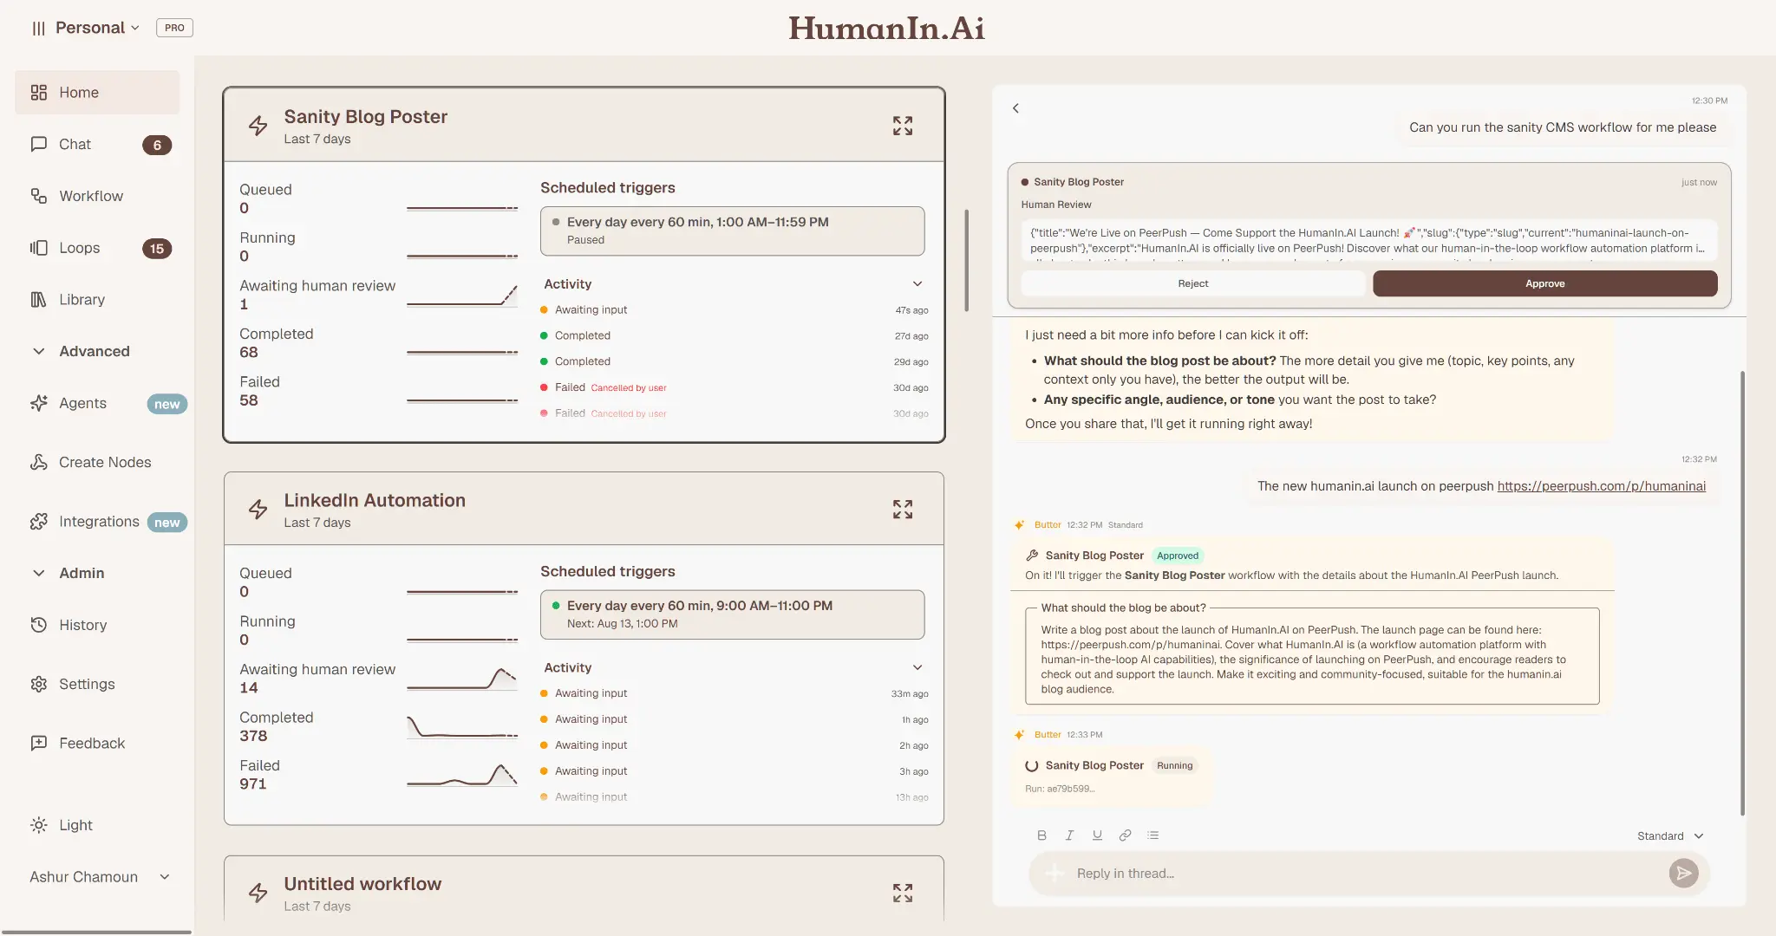Open Integrations in the sidebar
This screenshot has height=936, width=1776.
[x=97, y=522]
